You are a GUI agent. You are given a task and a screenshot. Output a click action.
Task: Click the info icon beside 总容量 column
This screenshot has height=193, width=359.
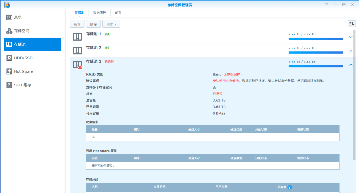tap(290, 187)
